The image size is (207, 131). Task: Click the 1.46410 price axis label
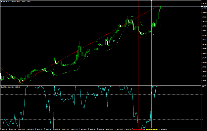click(204, 35)
